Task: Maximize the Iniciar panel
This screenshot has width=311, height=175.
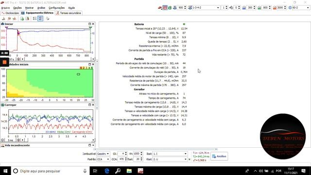Action: 89,24
